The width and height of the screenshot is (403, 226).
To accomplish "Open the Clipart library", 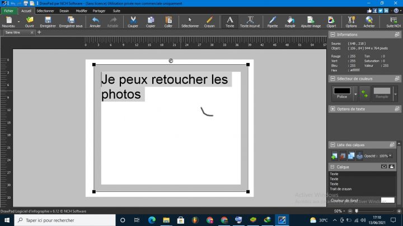I will tap(331, 22).
